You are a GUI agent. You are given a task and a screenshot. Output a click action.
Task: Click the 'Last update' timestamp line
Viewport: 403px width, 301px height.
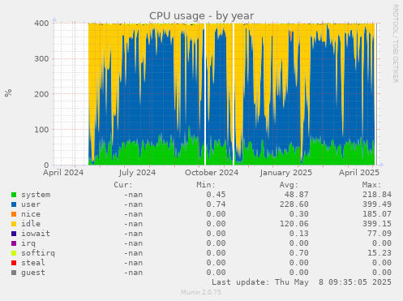point(302,282)
